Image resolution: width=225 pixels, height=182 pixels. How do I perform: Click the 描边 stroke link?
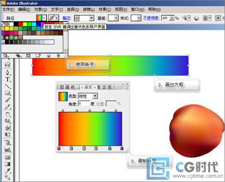coord(66,18)
